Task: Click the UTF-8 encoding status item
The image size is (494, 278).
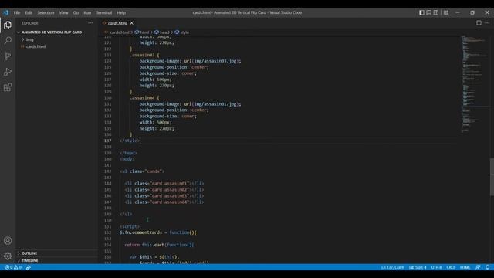Action: (x=436, y=267)
